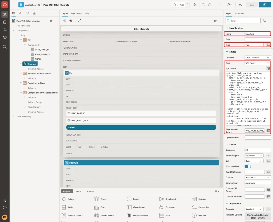Click the page lock icon in toolbar
This screenshot has height=222, width=273.
pyautogui.click(x=195, y=5)
